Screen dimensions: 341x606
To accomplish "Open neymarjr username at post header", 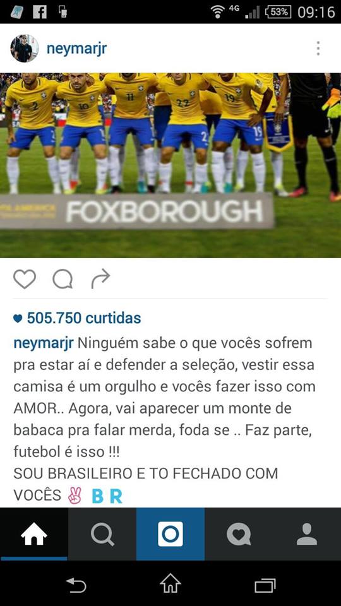I will tap(76, 49).
